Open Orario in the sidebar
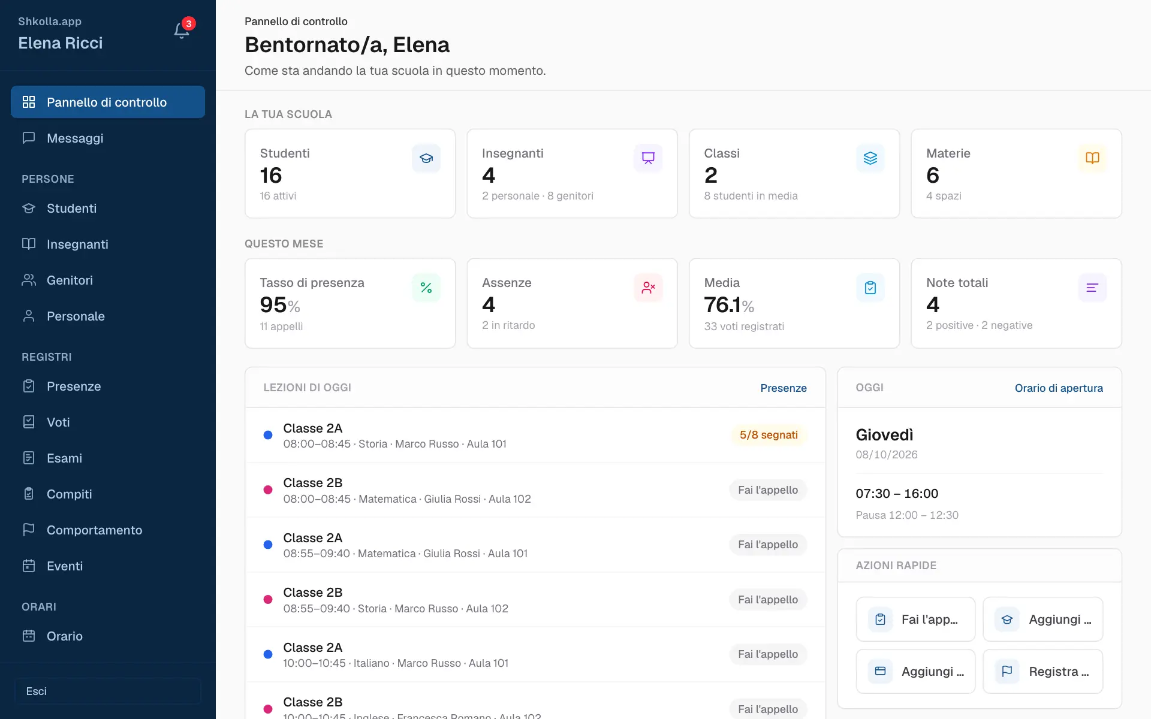 pos(108,636)
